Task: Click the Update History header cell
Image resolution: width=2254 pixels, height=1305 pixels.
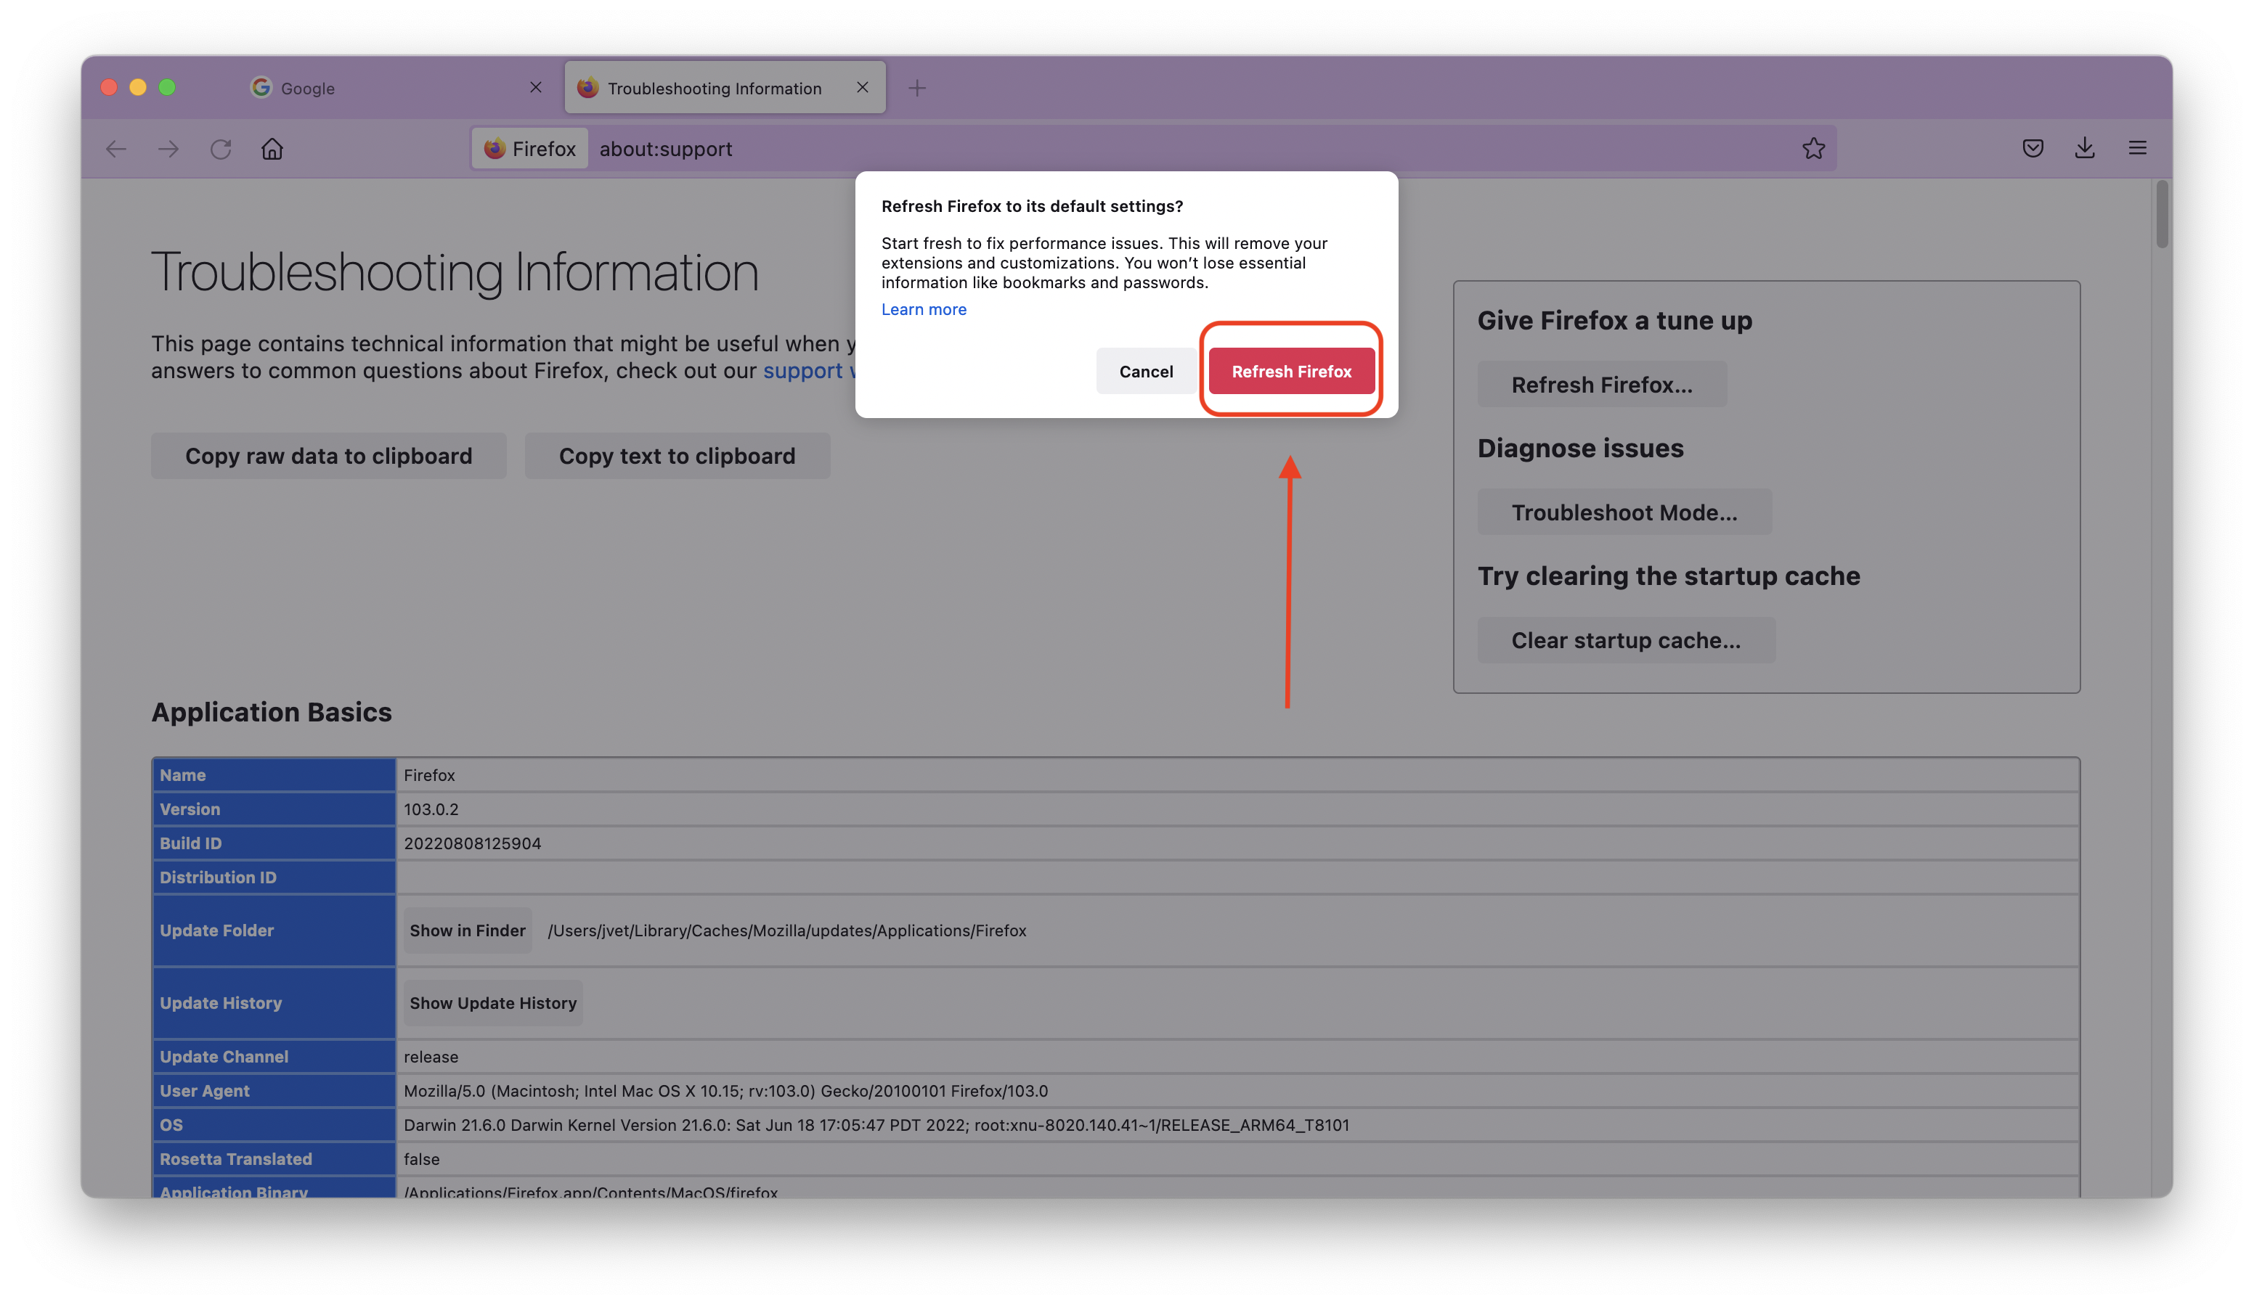Action: click(x=274, y=1003)
